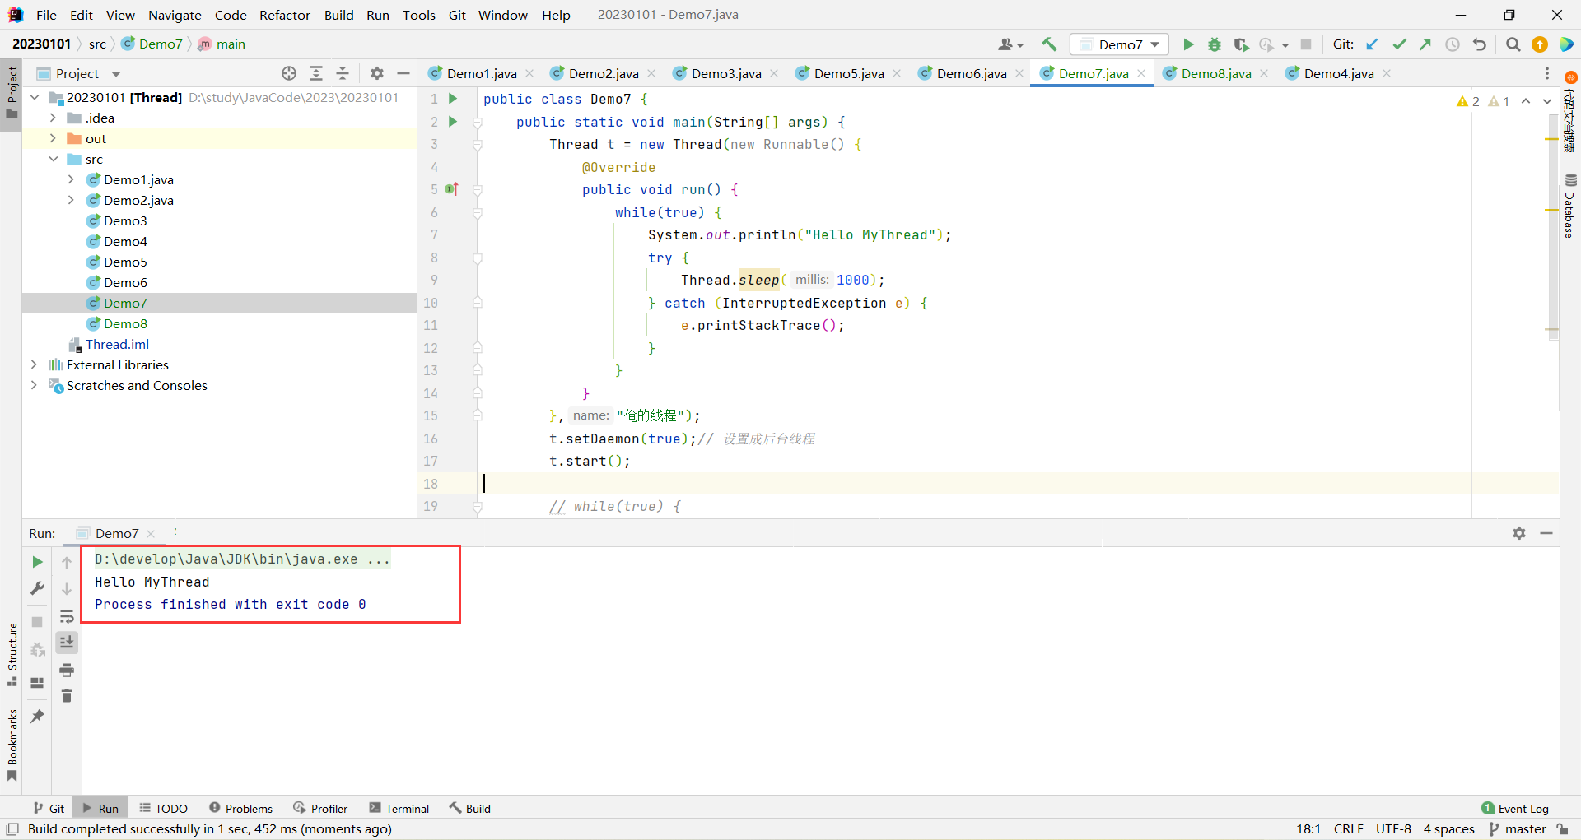This screenshot has height=840, width=1581.
Task: Toggle fold marker at line 6
Action: pyautogui.click(x=478, y=212)
